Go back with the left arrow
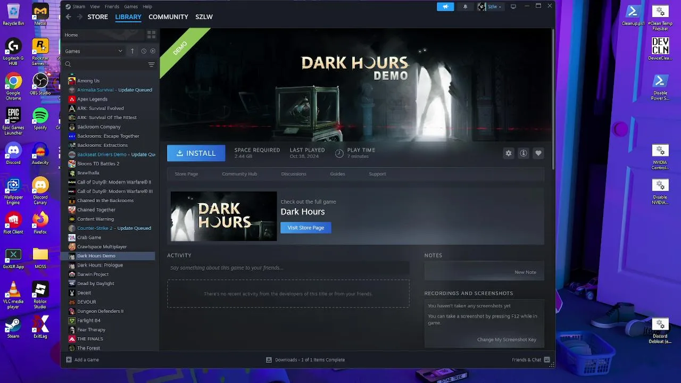 coord(68,17)
